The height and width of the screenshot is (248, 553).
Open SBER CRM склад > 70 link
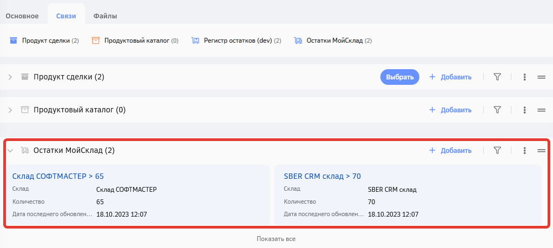click(x=322, y=176)
